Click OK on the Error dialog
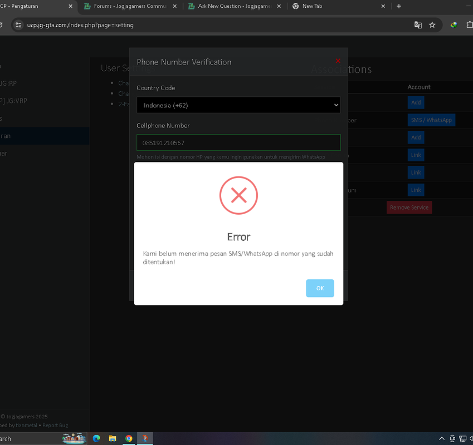The image size is (473, 445). click(320, 288)
